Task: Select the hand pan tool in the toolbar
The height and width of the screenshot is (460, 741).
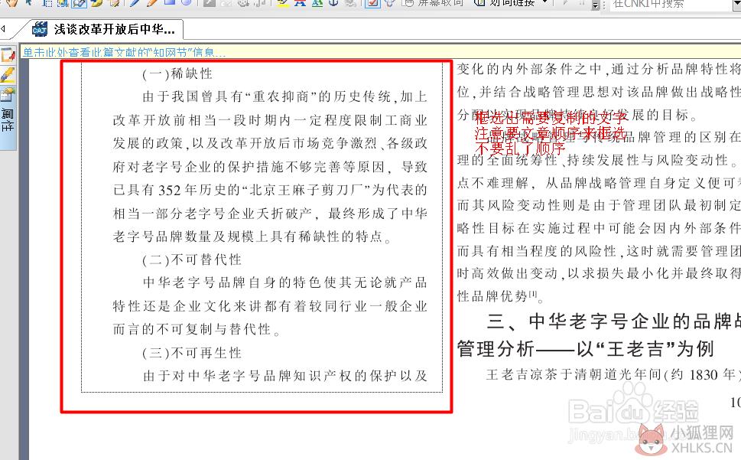Action: point(11,3)
